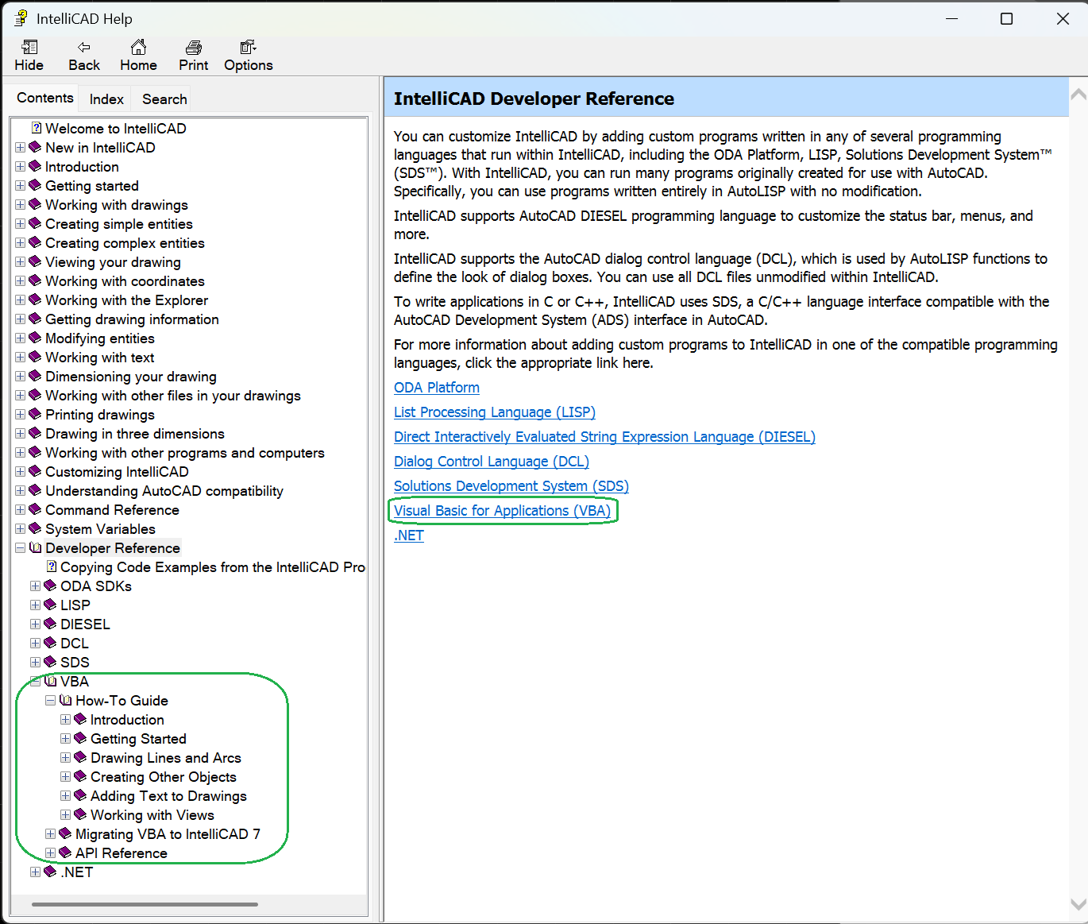Select Working with other programs and computers
1088x924 pixels.
185,453
